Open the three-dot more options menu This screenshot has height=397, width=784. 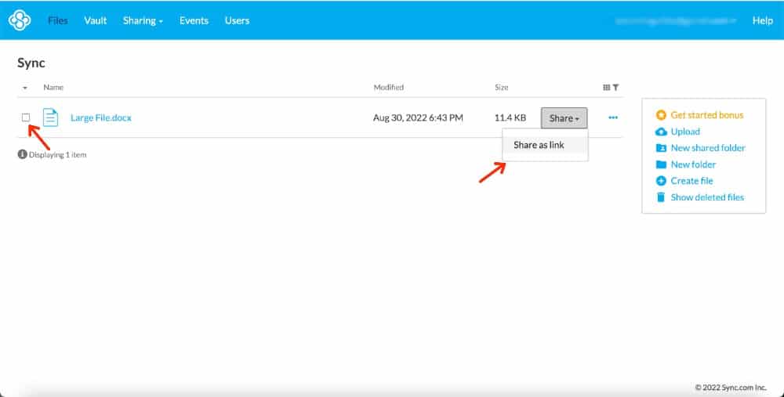613,118
